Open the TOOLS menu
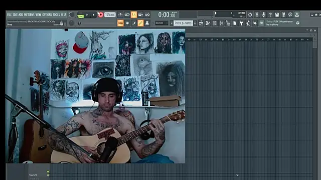The height and width of the screenshot is (180, 321). click(x=56, y=14)
